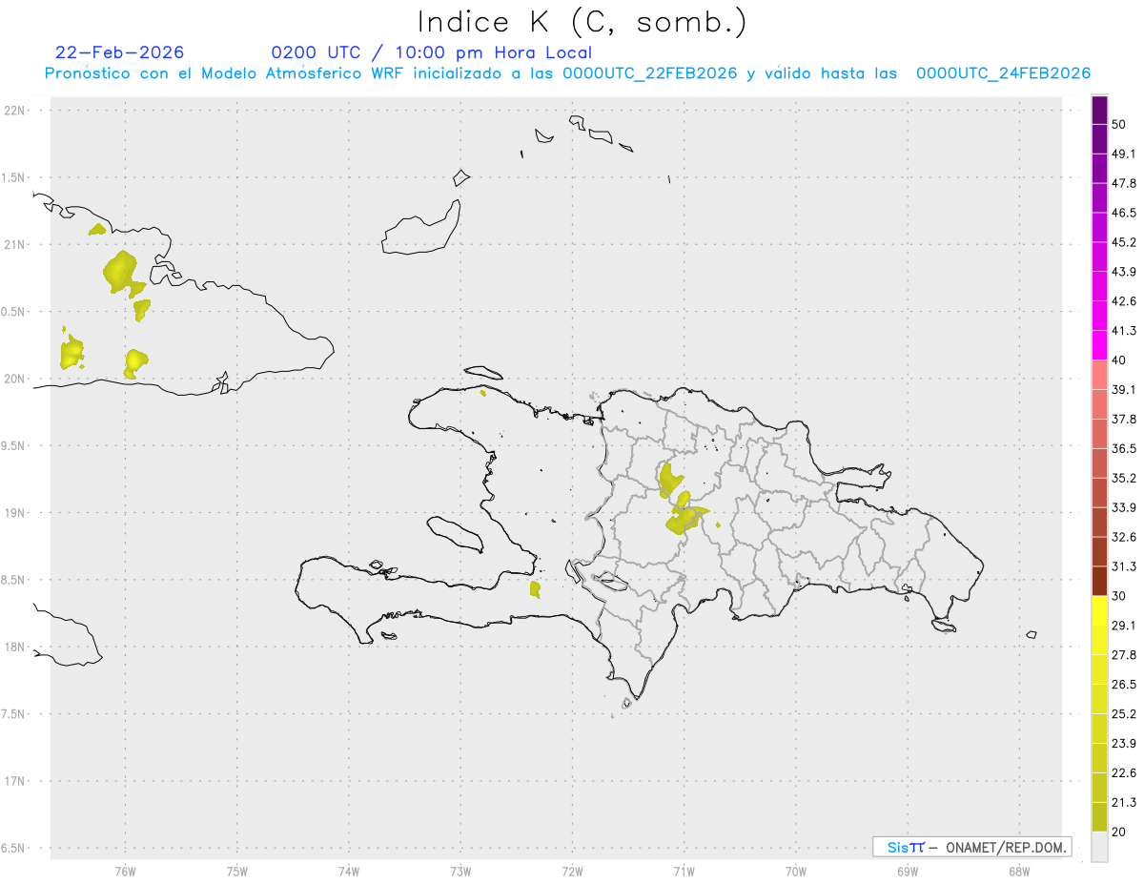Click the longitude axis label "71W"
1144x884 pixels.
pos(684,872)
